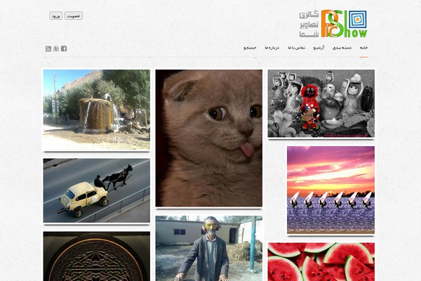Open the آرشیو menu item

[319, 48]
